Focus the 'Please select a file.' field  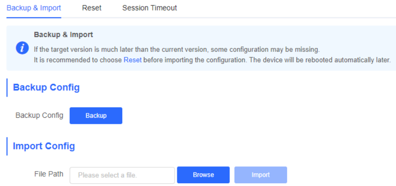122,175
